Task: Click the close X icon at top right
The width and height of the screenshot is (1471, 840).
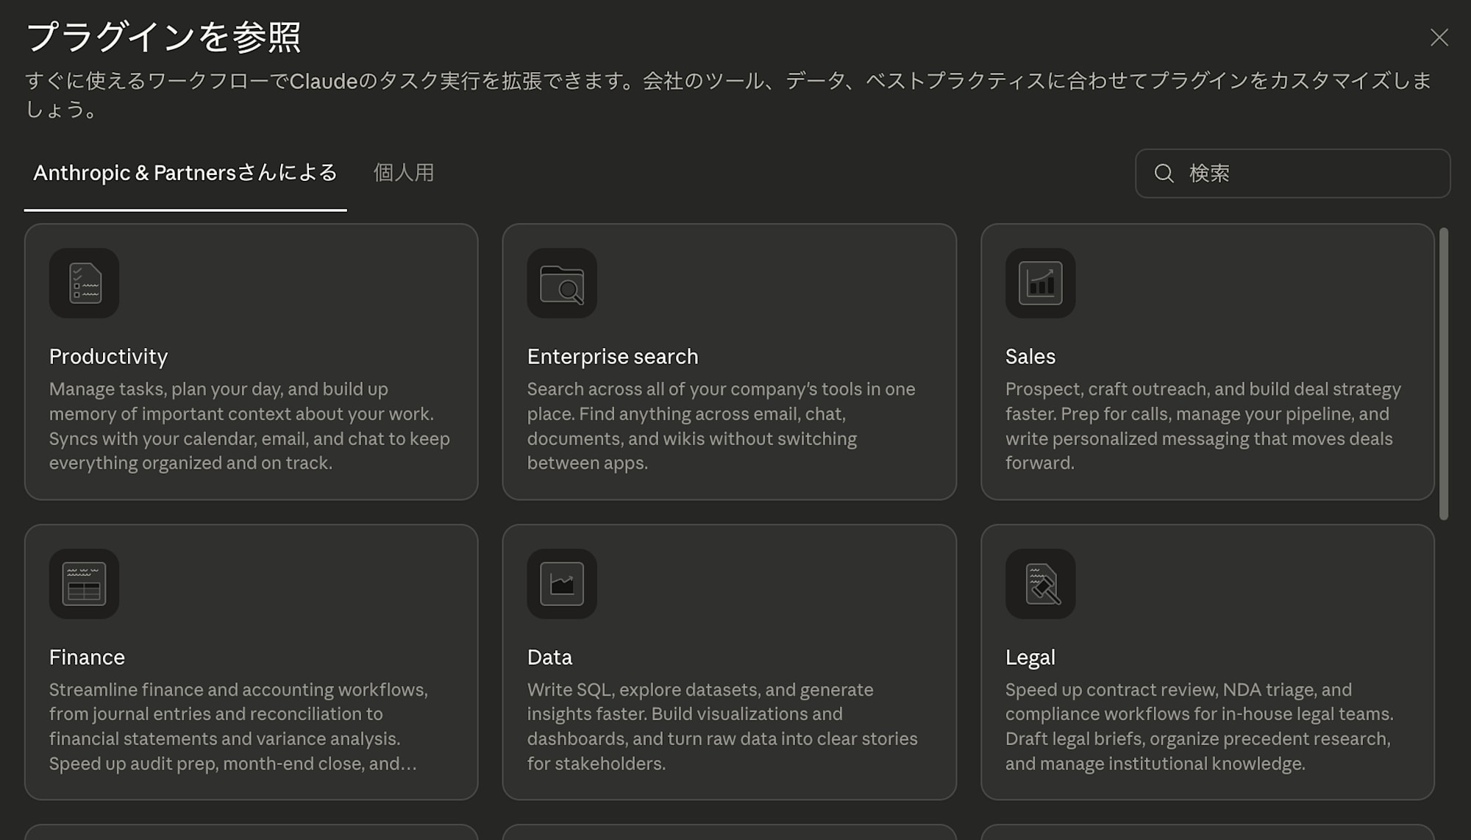Action: (x=1440, y=38)
